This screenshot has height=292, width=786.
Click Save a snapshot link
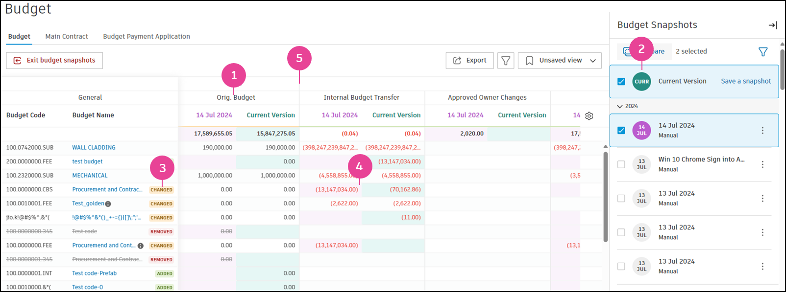pyautogui.click(x=746, y=81)
